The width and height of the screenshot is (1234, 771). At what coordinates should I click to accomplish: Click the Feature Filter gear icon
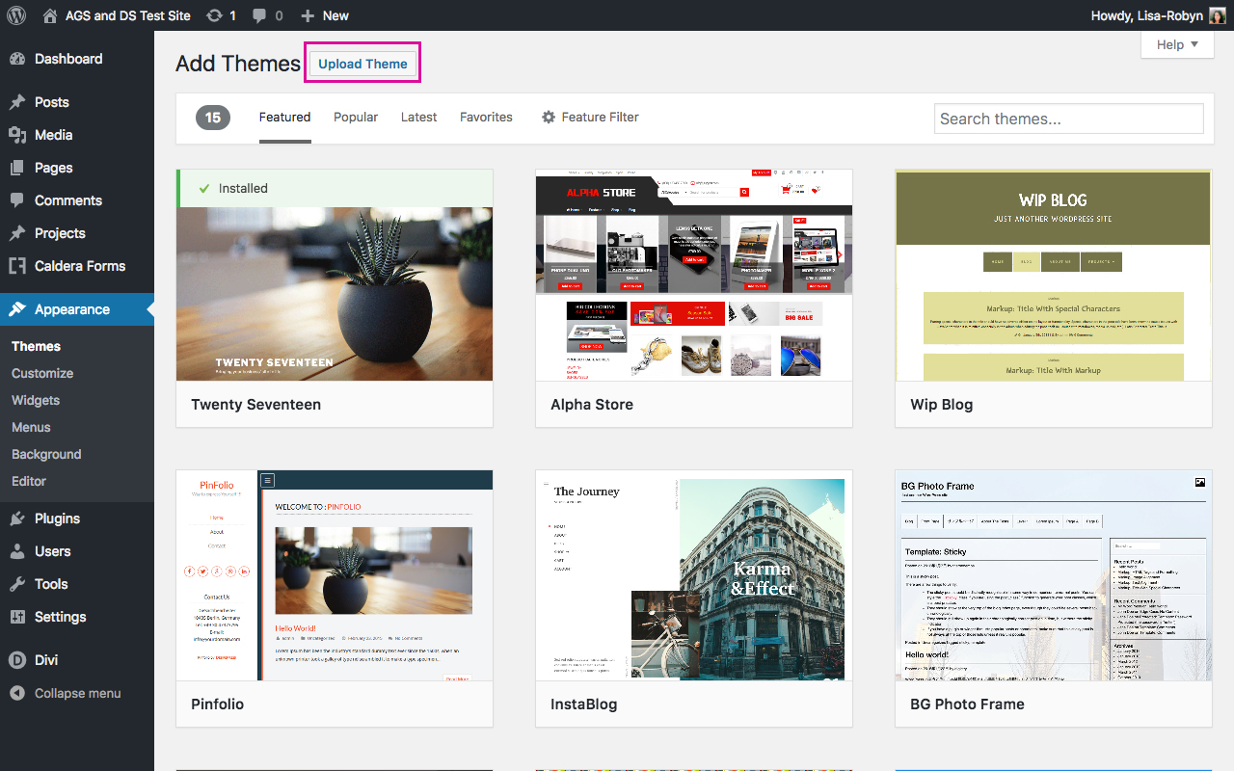point(549,117)
